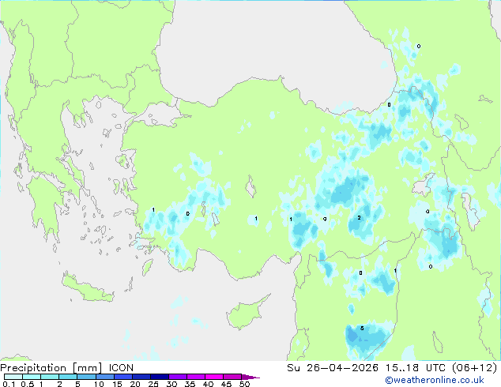Screen dimensions: 501x387
Task: Click the '45' legend scale label
Action: [x=226, y=384]
